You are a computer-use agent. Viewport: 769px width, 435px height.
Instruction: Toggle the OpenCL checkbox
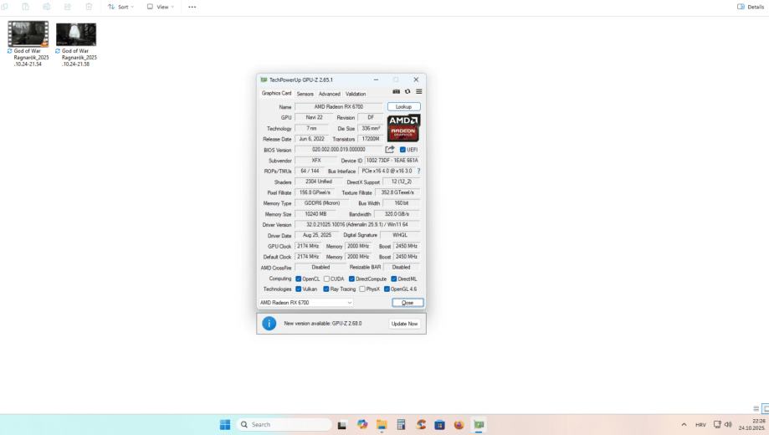click(298, 279)
